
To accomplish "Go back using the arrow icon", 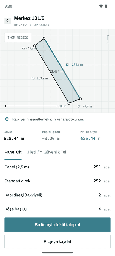I will point(7,21).
